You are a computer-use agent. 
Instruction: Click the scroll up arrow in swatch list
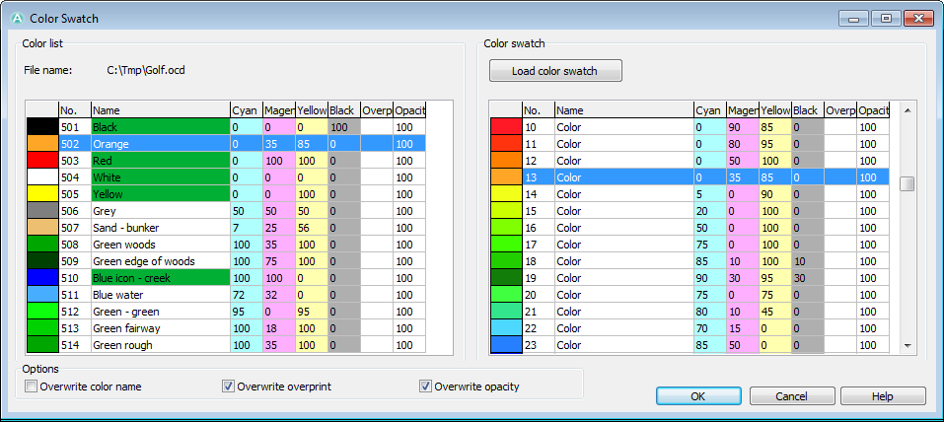point(908,110)
